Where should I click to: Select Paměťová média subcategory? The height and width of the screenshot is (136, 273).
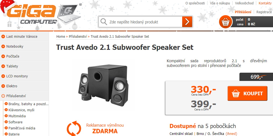pos(22,128)
